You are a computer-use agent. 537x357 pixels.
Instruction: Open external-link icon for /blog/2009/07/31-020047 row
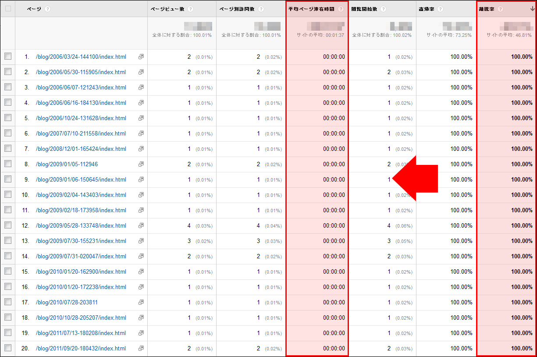tap(141, 256)
